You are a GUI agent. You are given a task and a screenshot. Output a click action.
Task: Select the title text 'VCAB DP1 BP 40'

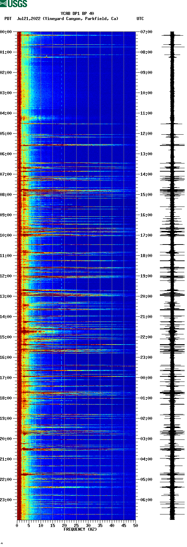tap(78, 14)
